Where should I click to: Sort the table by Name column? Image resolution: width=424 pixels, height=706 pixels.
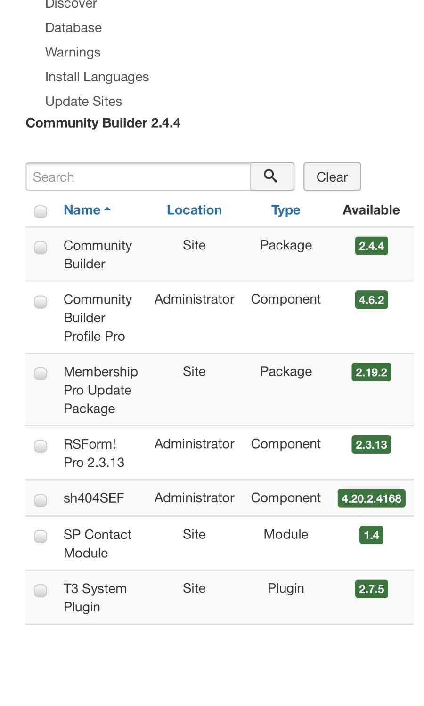point(82,210)
